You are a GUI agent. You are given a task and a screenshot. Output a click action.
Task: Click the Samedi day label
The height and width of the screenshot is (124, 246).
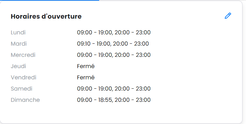(x=22, y=89)
